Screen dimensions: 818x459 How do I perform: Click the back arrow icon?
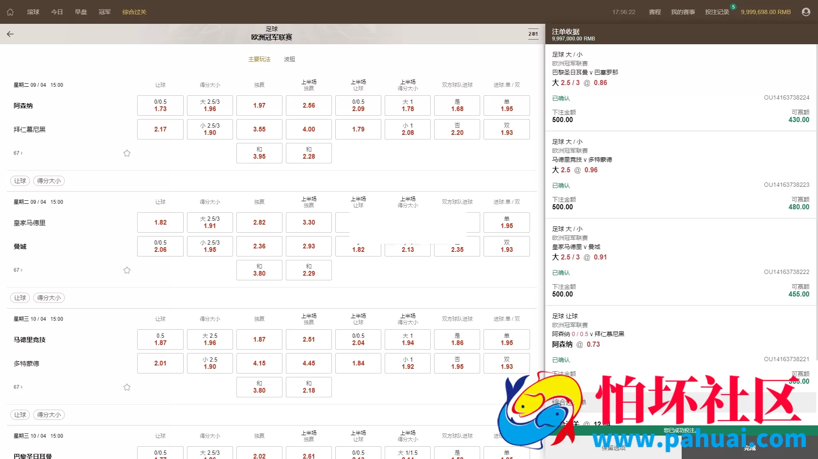point(10,34)
